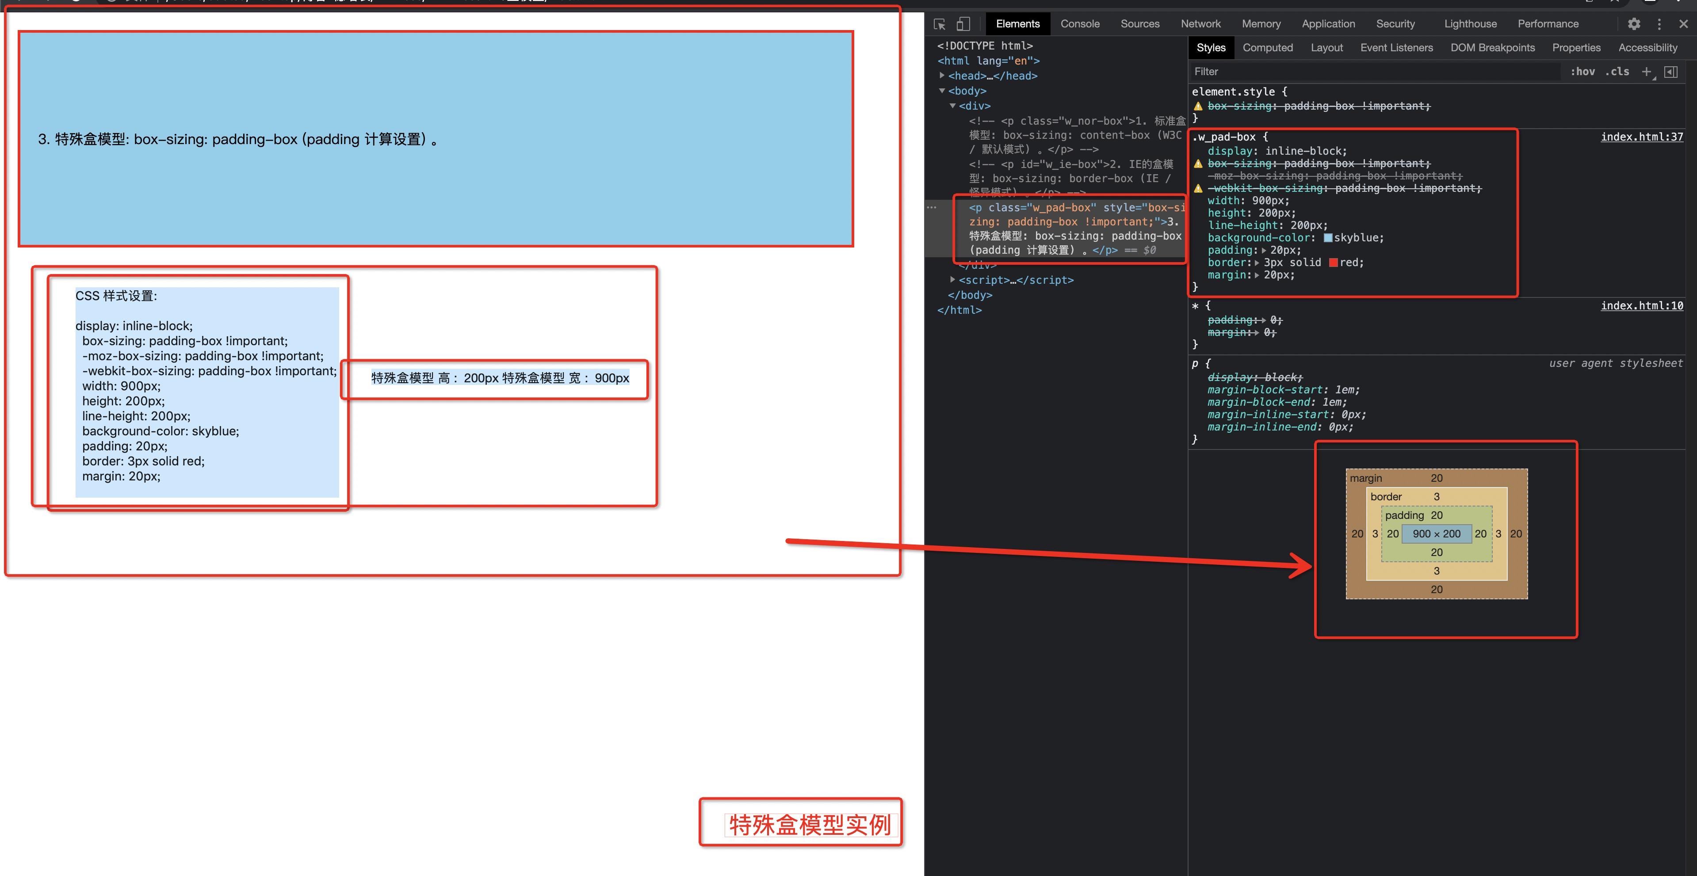Click the "CSS 样式设置:" heading text

coord(117,296)
